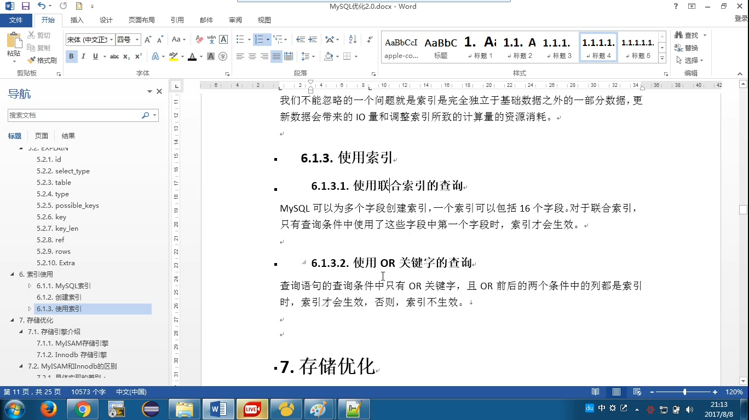The width and height of the screenshot is (749, 420).
Task: Apply character border icon
Action: pyautogui.click(x=223, y=39)
